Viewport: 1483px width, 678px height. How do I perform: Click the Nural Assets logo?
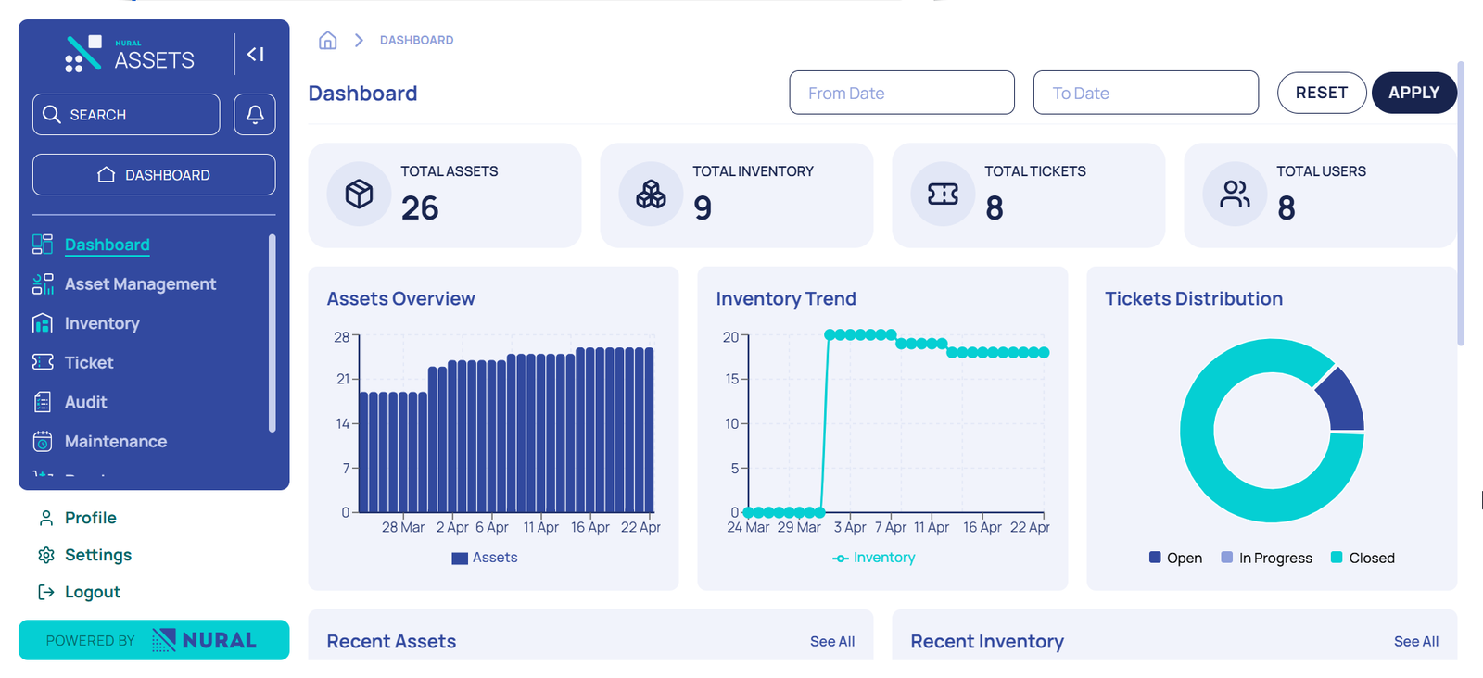(x=130, y=55)
